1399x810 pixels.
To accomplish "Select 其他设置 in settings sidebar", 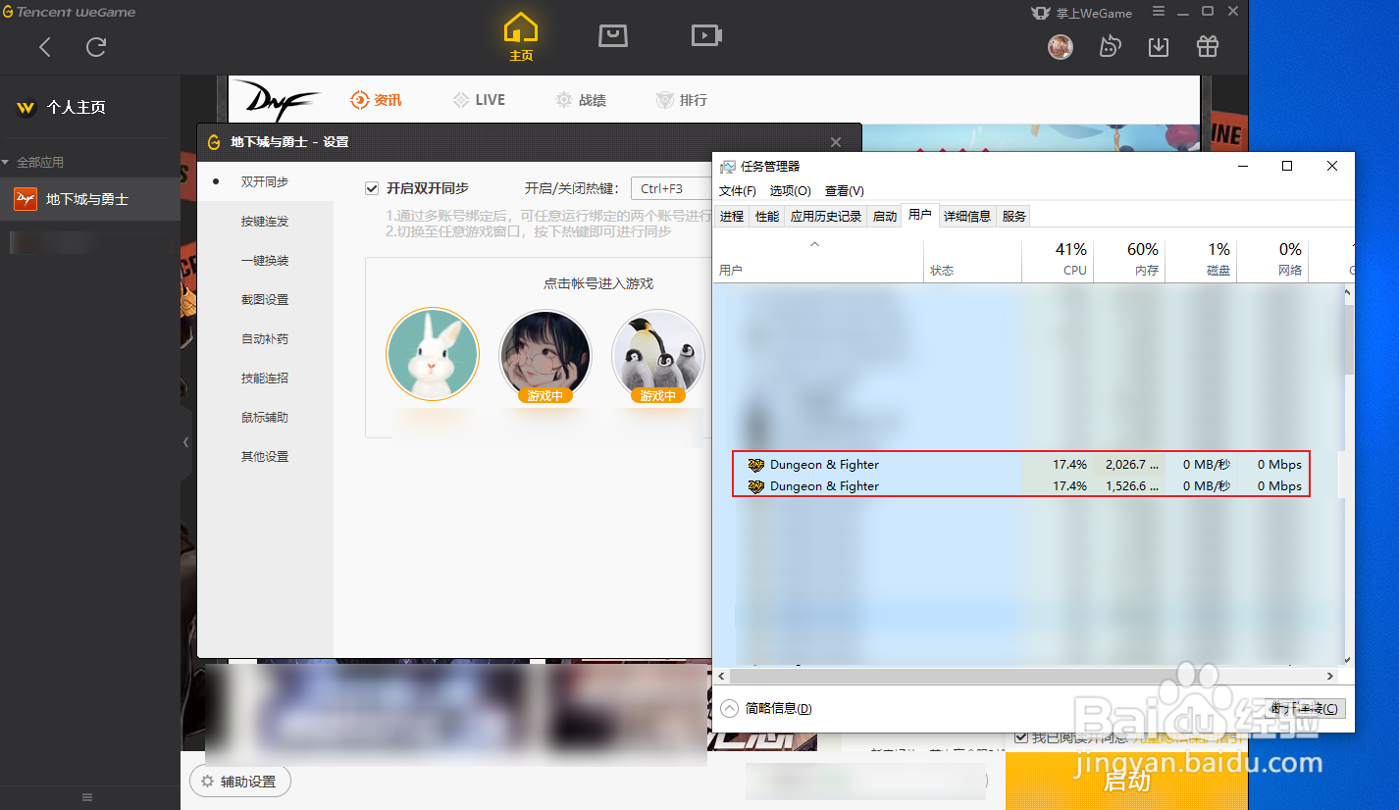I will pos(265,457).
